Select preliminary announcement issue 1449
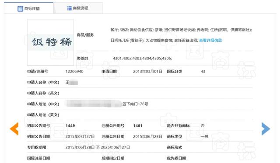Screen dimensions: 280x163 pos(70,126)
